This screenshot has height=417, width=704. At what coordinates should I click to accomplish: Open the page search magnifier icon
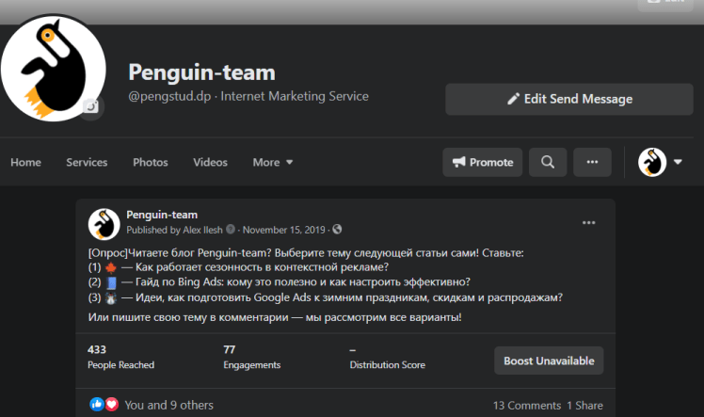tap(547, 162)
